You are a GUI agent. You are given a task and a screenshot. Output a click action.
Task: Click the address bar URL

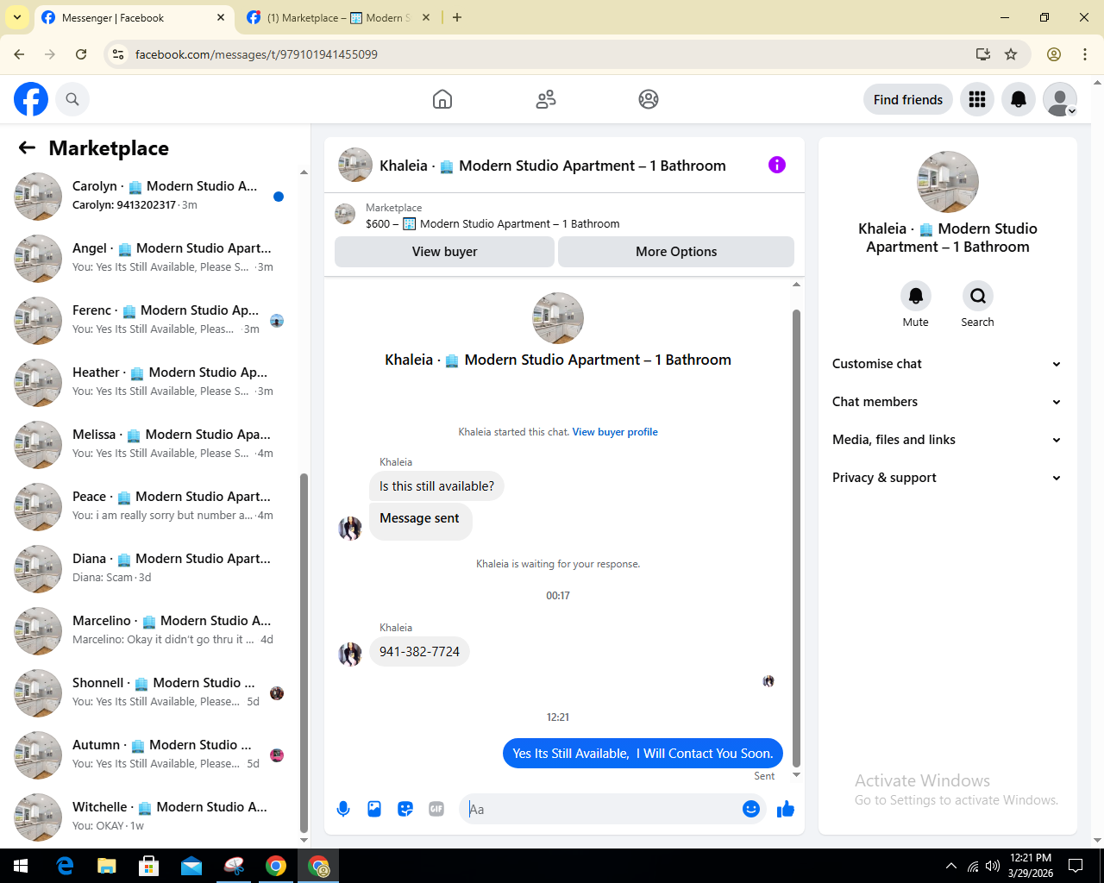(256, 54)
